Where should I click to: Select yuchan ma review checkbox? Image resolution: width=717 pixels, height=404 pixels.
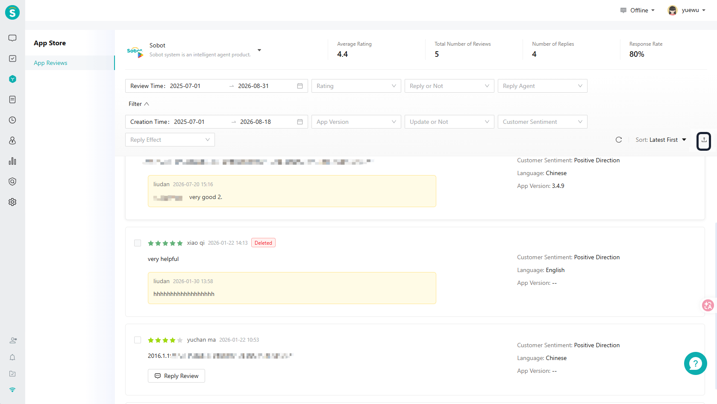[x=138, y=340]
